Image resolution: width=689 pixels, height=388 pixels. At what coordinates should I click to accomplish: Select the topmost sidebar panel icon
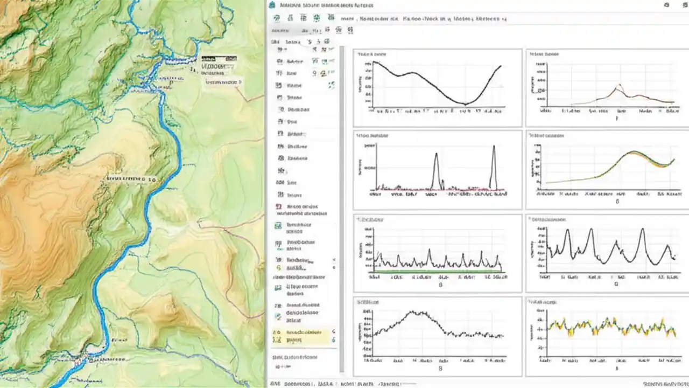pyautogui.click(x=279, y=49)
